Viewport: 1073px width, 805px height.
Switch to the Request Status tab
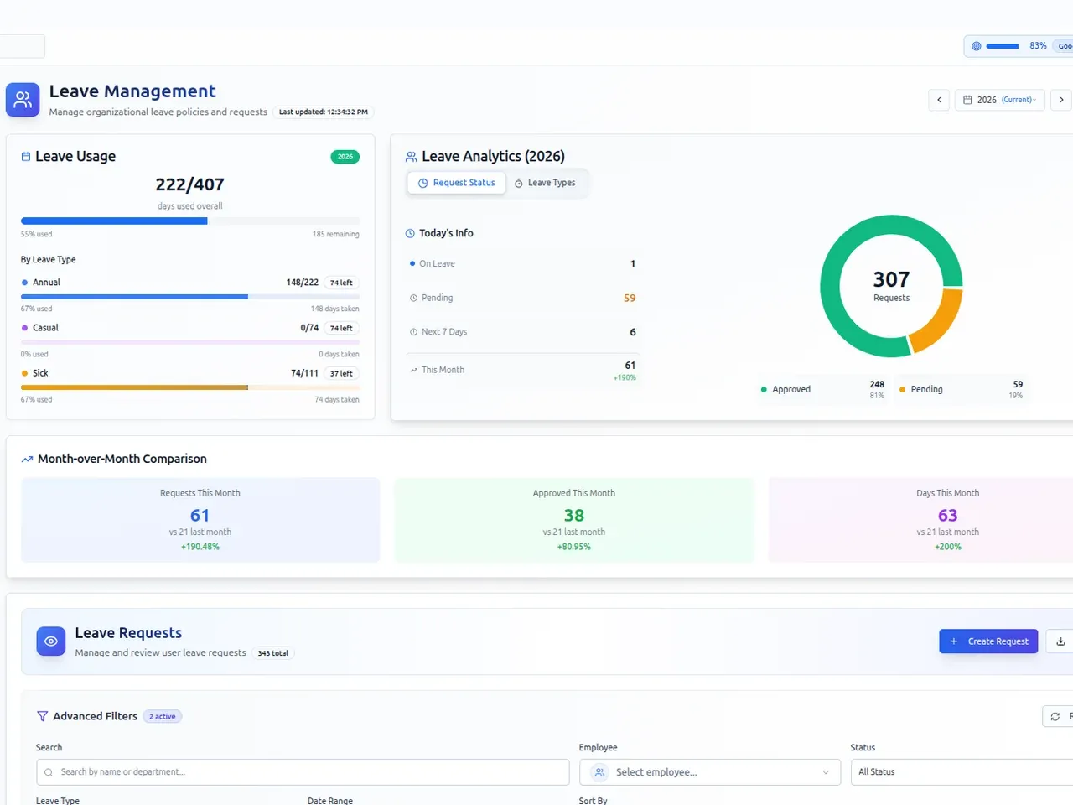click(x=457, y=183)
